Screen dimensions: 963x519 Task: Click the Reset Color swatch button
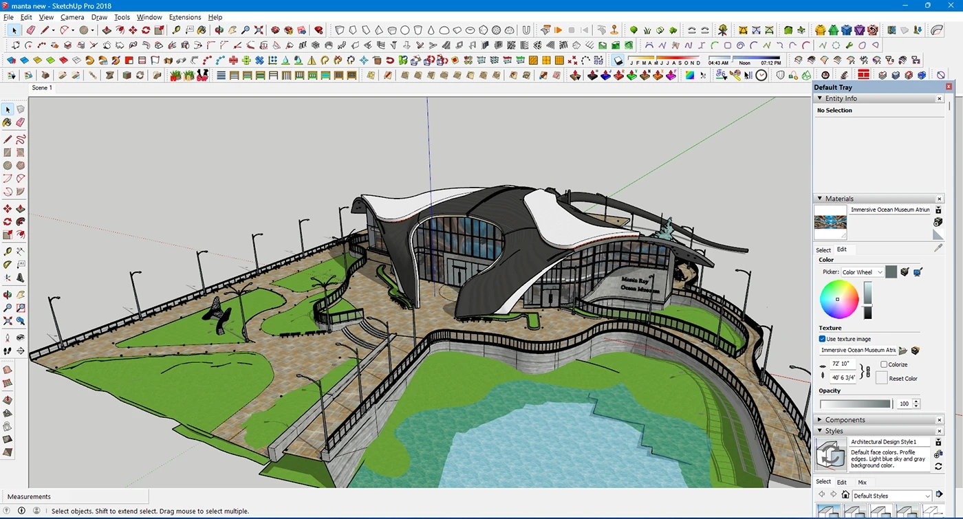pos(881,377)
